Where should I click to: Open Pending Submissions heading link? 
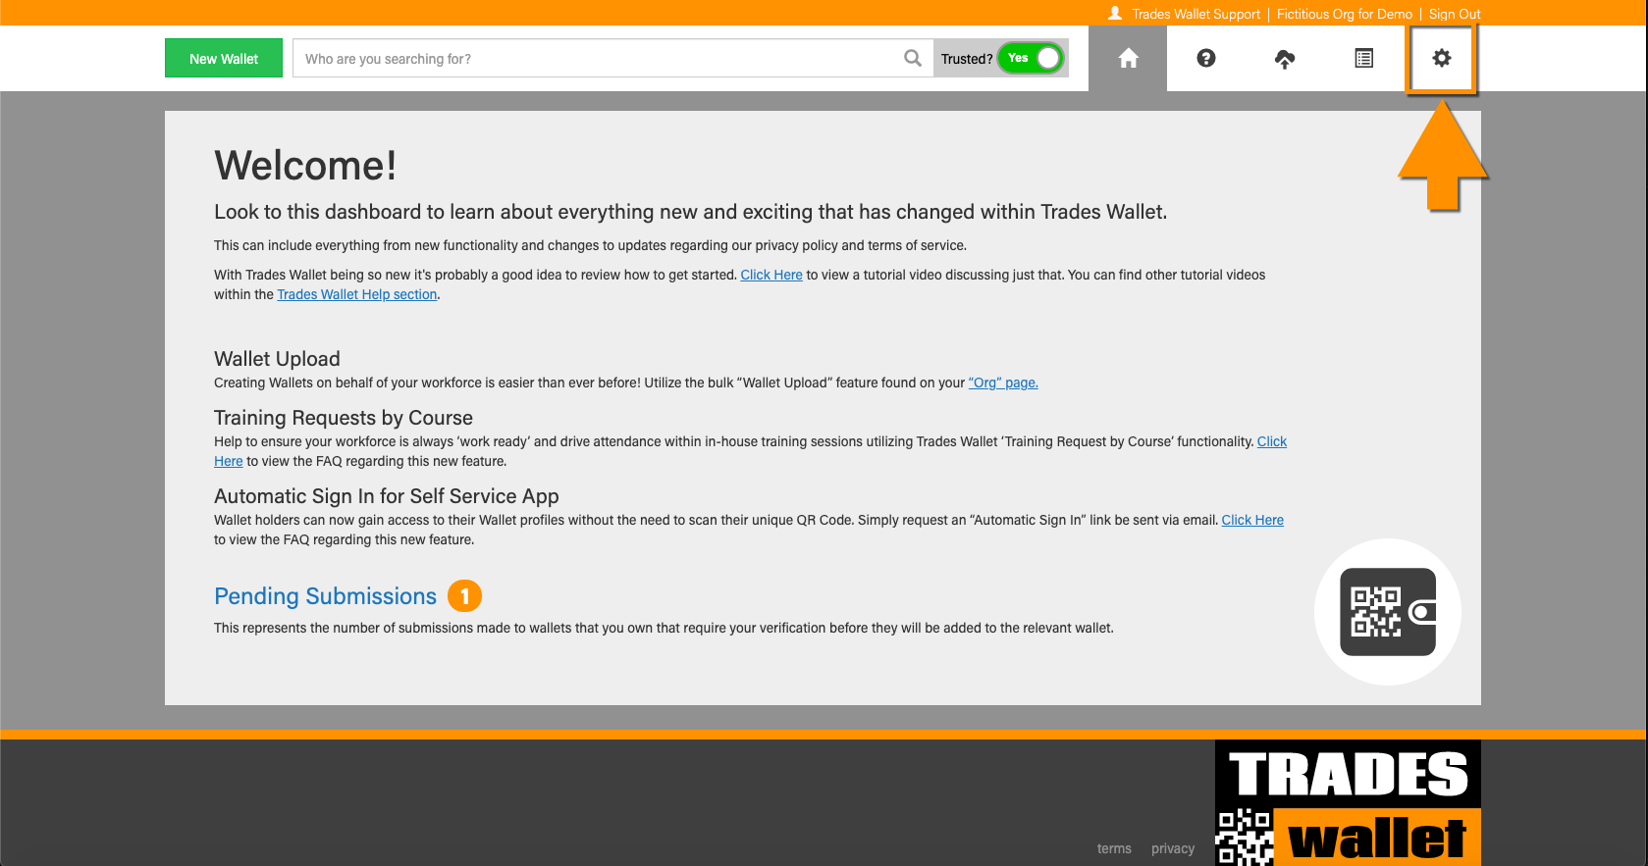pos(325,596)
